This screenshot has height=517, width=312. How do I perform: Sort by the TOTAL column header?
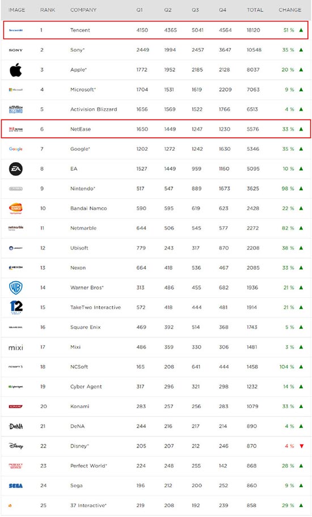click(x=255, y=10)
